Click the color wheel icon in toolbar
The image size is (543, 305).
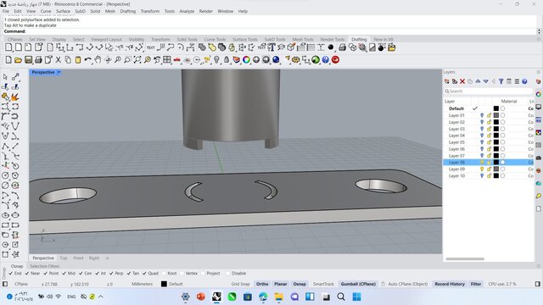[246, 60]
